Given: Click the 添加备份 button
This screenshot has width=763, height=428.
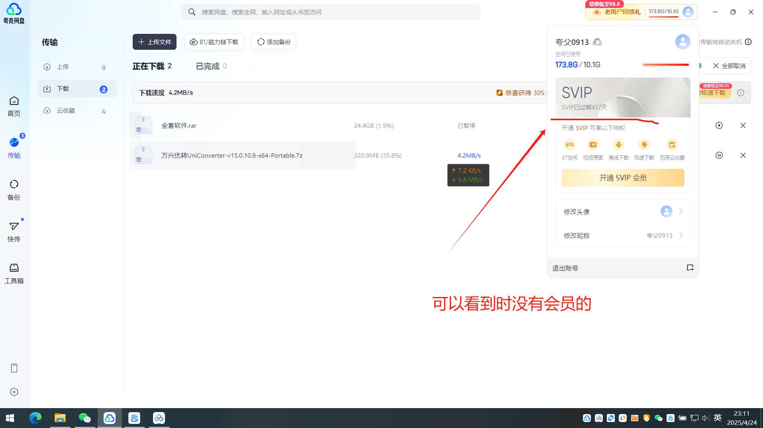Looking at the screenshot, I should 274,42.
